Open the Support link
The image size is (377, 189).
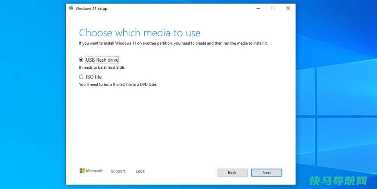tap(118, 171)
